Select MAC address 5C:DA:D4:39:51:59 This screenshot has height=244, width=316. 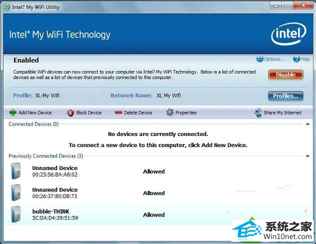pos(55,218)
